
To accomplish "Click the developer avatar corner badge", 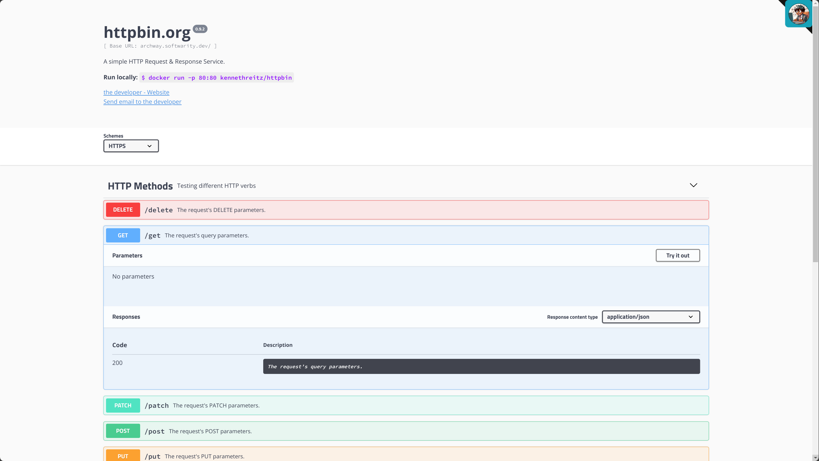I will [799, 14].
